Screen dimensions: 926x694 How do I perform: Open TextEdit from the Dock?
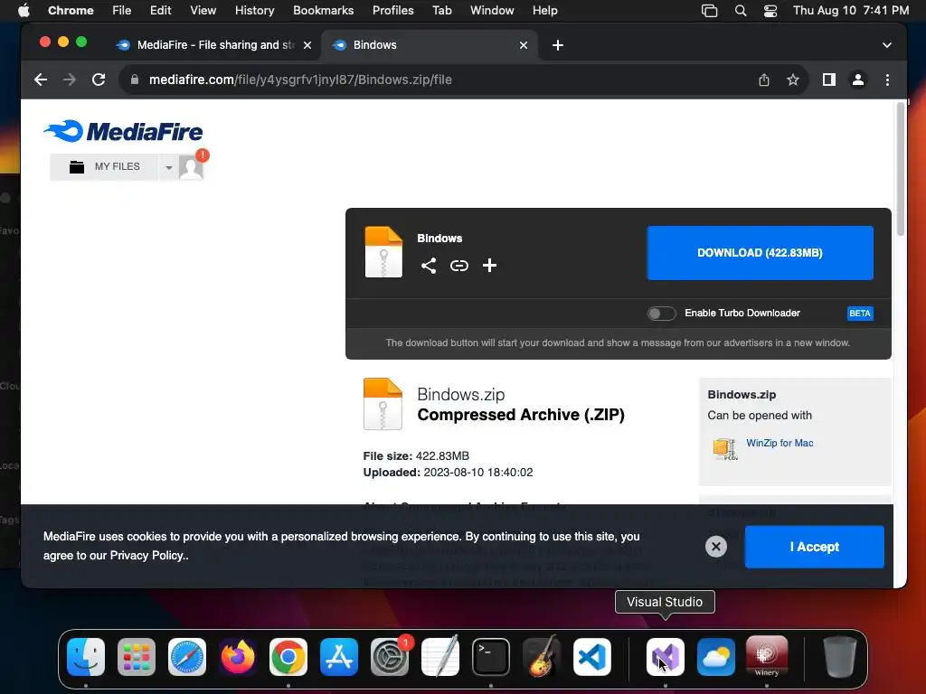[440, 656]
